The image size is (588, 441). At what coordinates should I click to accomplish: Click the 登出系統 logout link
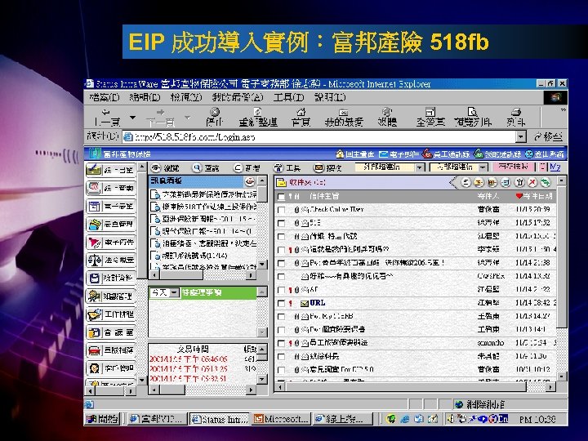coord(545,154)
